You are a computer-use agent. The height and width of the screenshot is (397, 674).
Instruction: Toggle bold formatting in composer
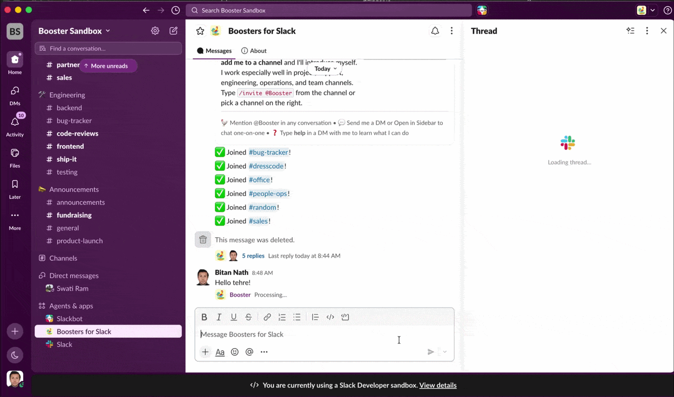click(204, 317)
